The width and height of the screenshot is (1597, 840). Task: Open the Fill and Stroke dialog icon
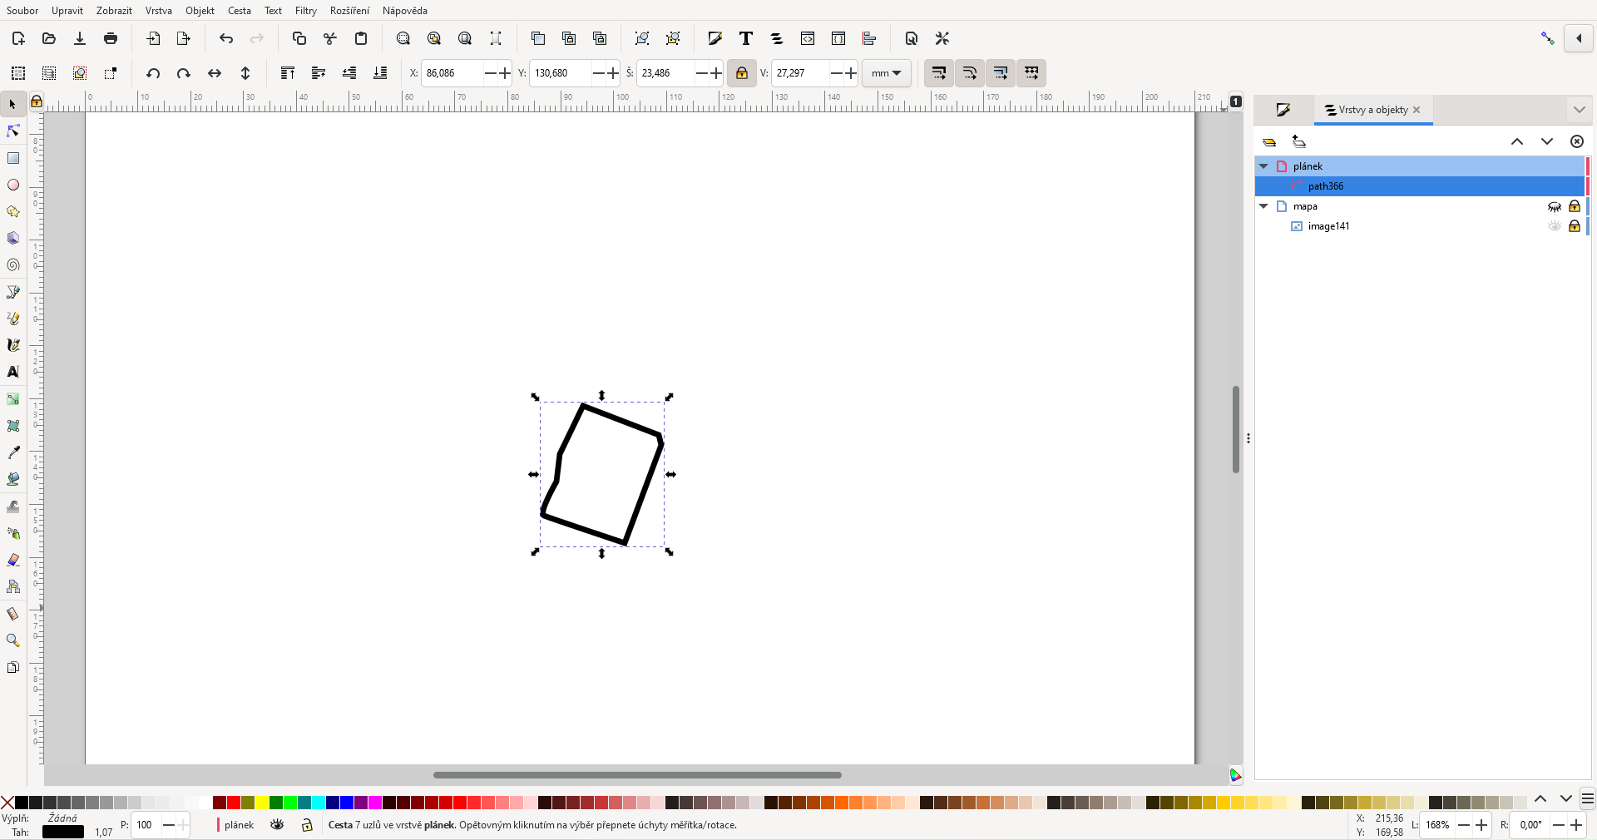click(x=1283, y=110)
